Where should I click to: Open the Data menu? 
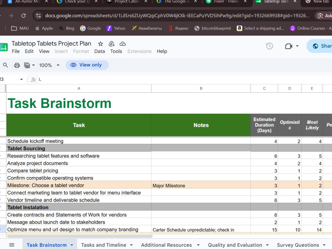[x=100, y=51]
